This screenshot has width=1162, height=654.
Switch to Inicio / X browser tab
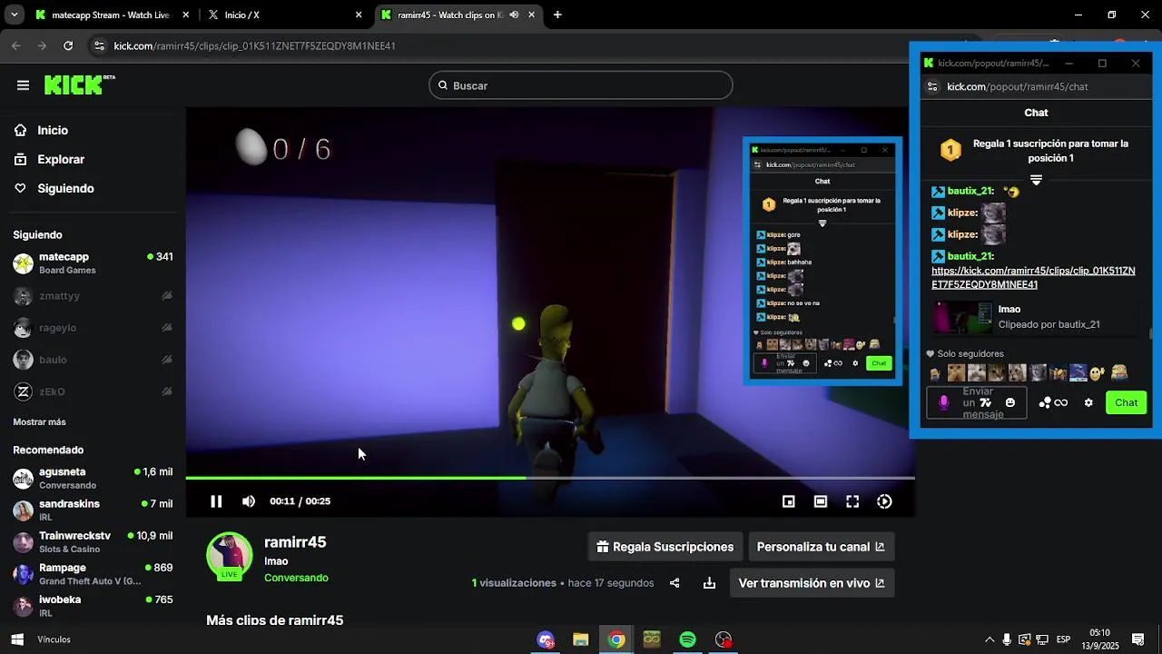click(x=285, y=15)
